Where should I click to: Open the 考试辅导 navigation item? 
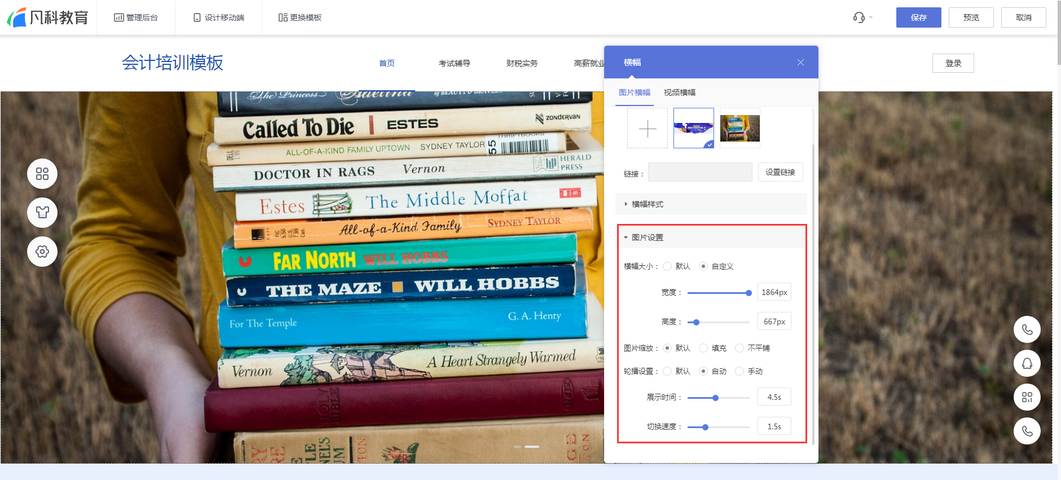click(455, 63)
